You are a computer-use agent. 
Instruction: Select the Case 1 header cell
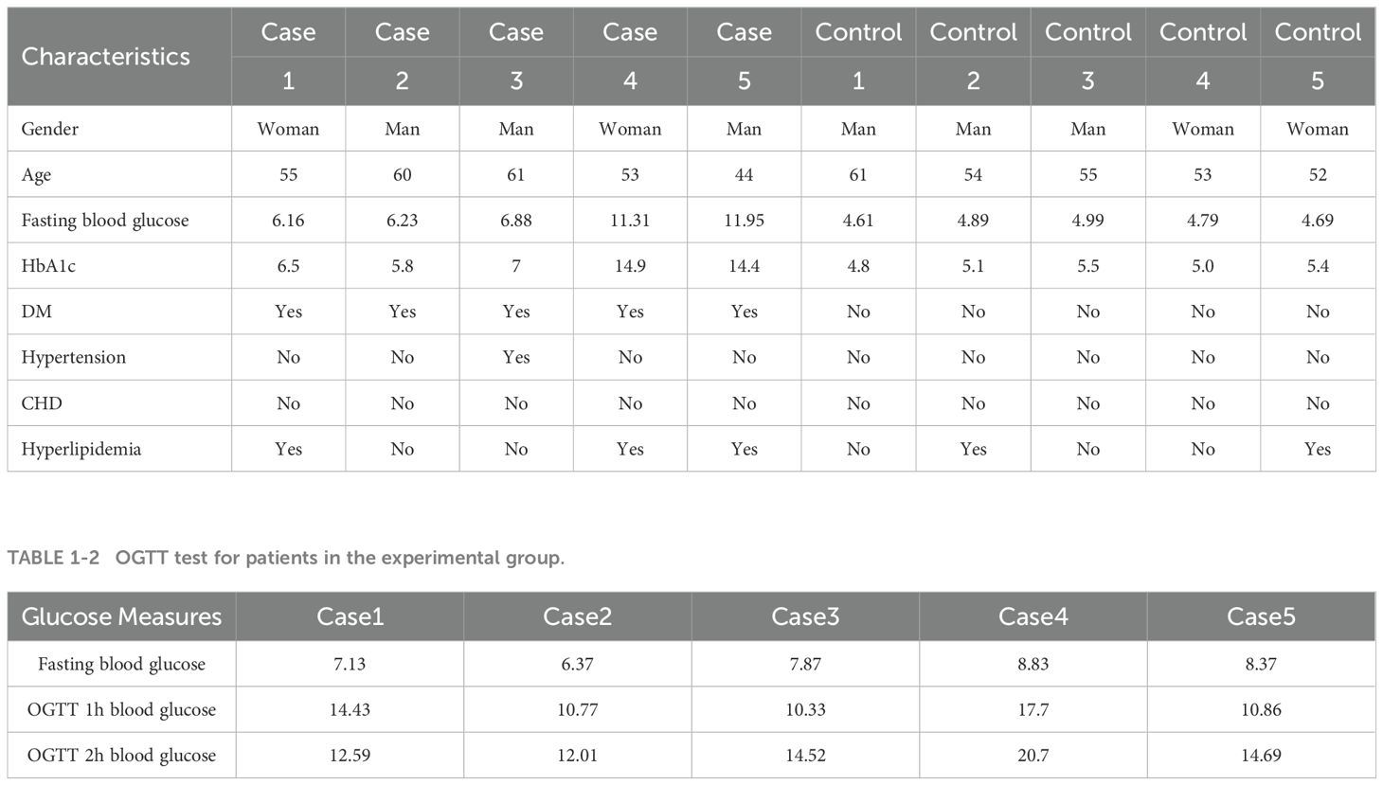(x=288, y=57)
